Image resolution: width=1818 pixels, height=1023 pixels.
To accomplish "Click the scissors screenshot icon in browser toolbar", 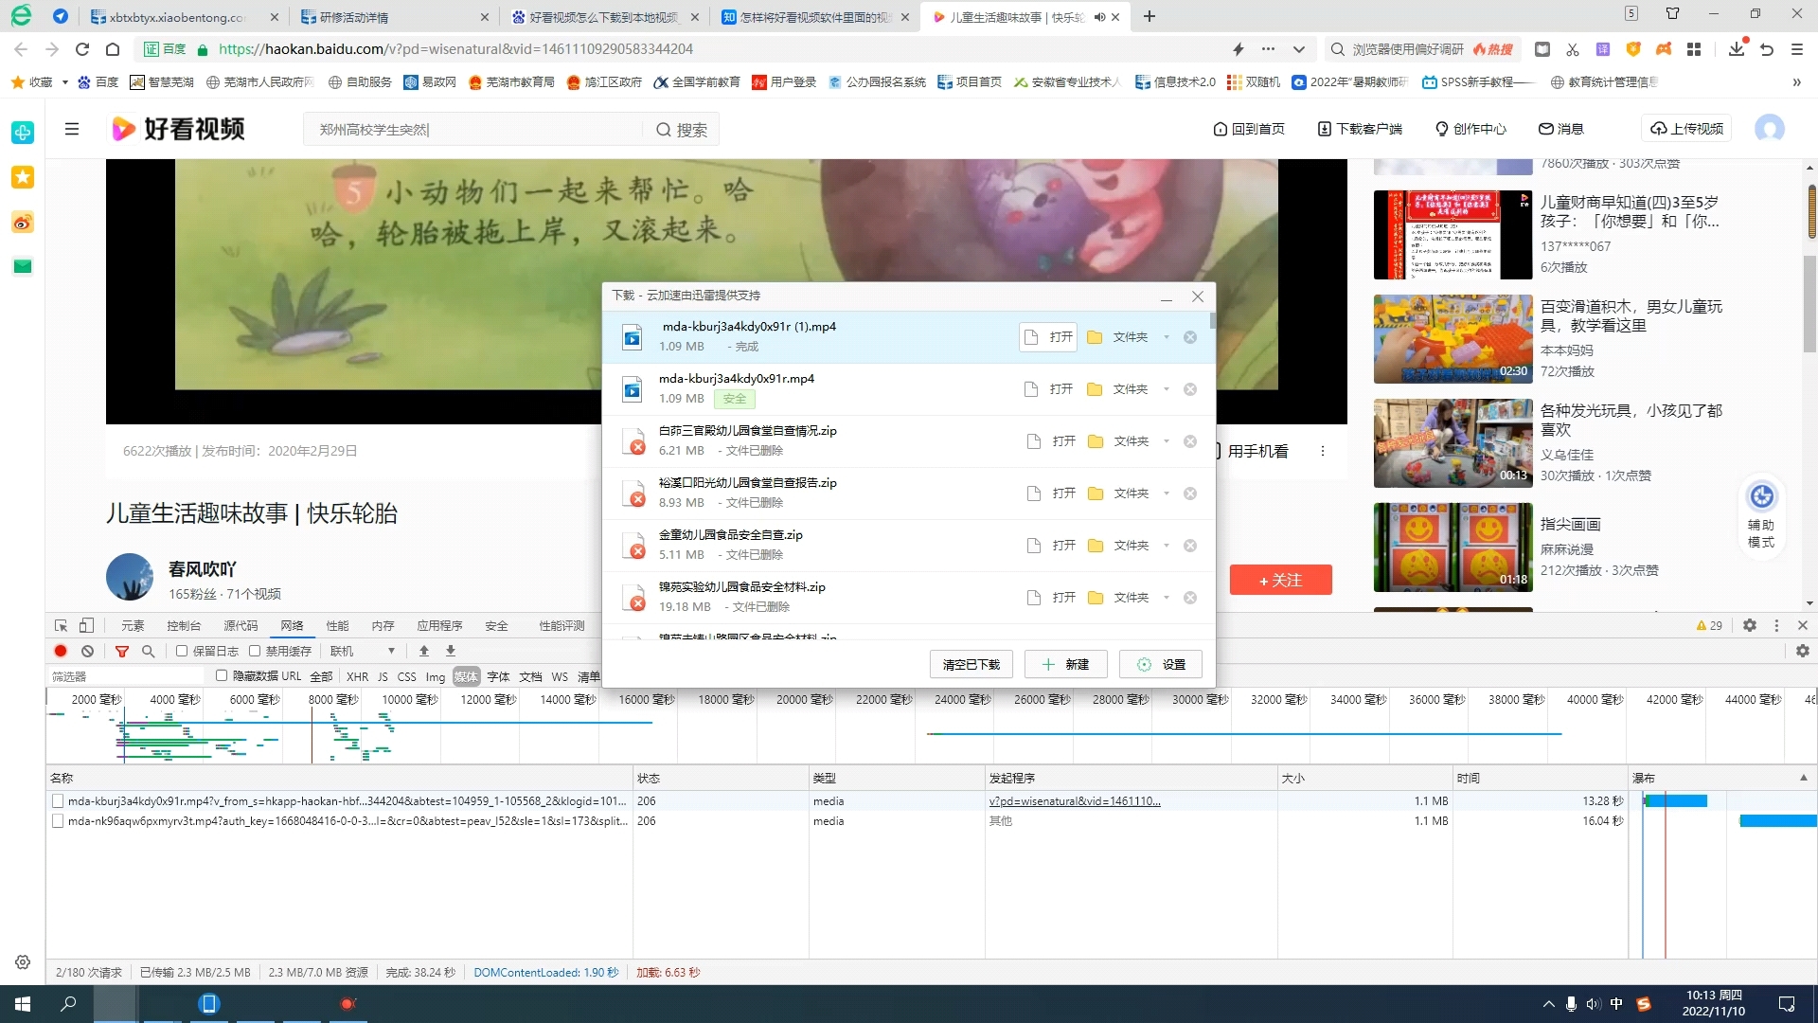I will (1573, 49).
